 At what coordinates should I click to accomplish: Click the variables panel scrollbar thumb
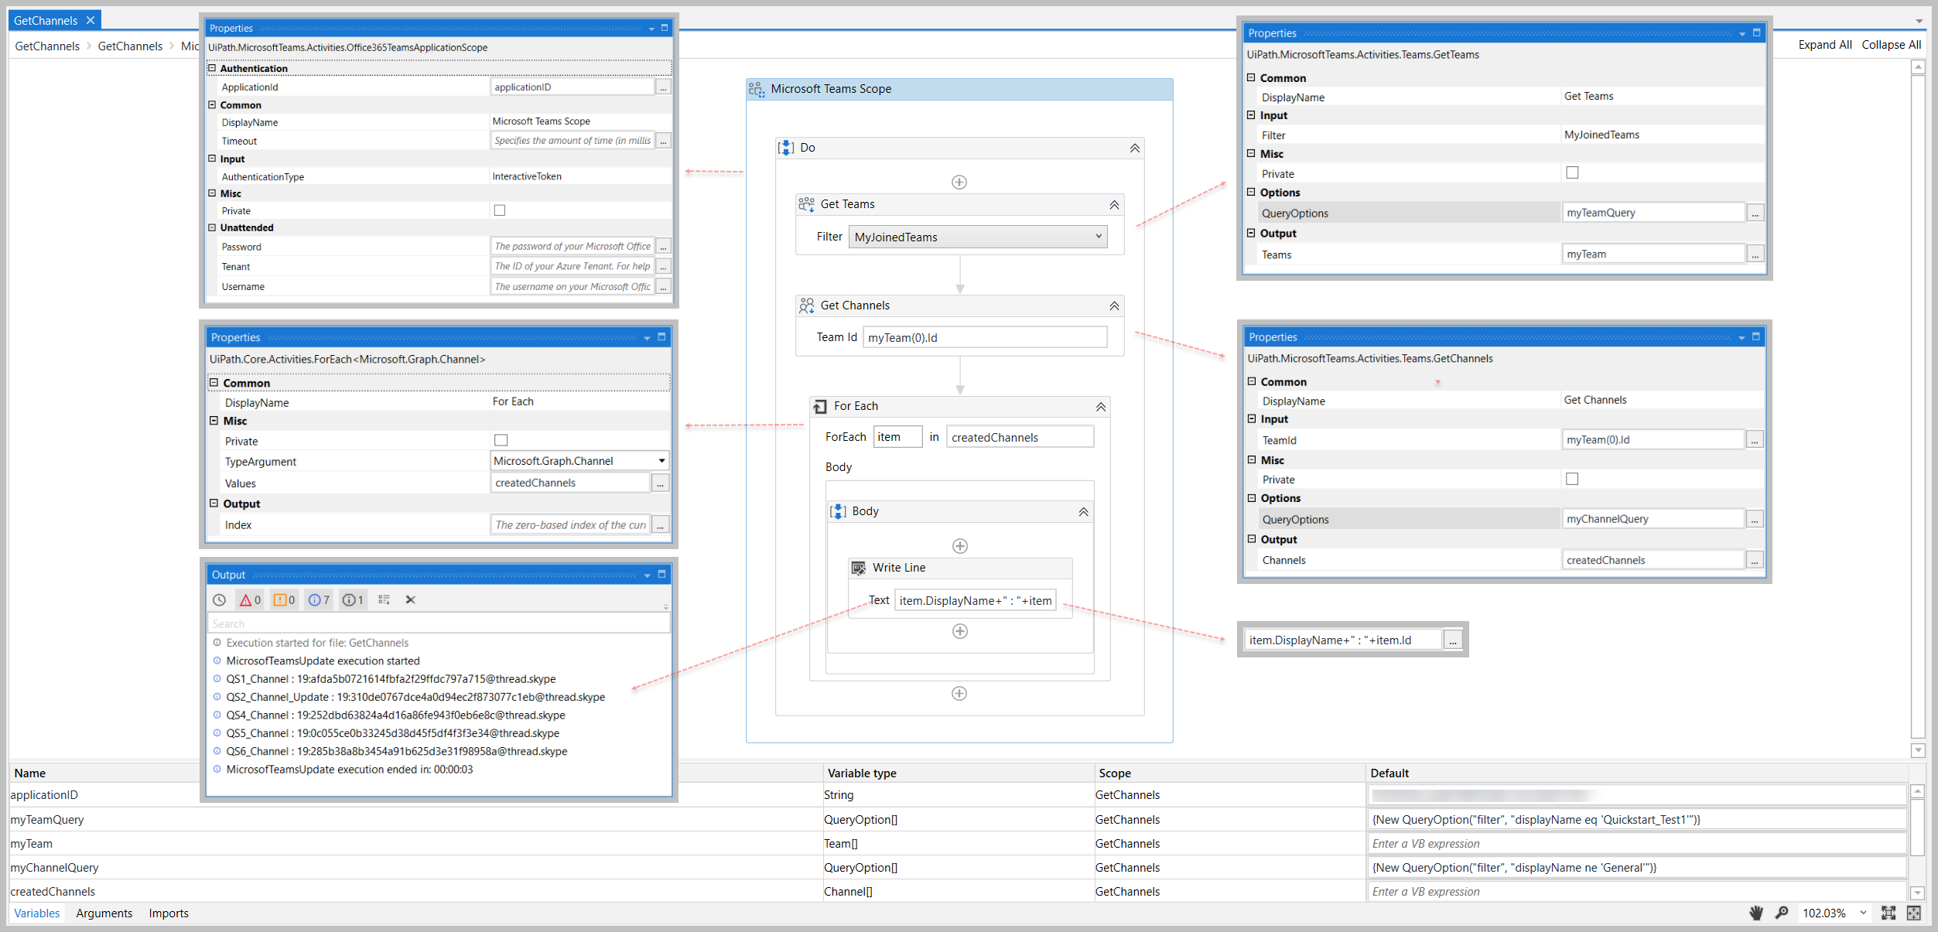pos(1917,828)
